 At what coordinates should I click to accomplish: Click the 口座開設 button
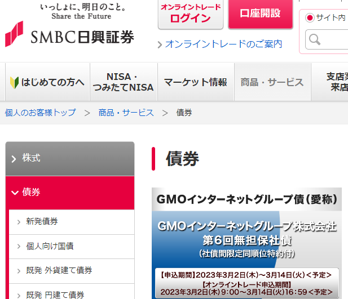(261, 14)
